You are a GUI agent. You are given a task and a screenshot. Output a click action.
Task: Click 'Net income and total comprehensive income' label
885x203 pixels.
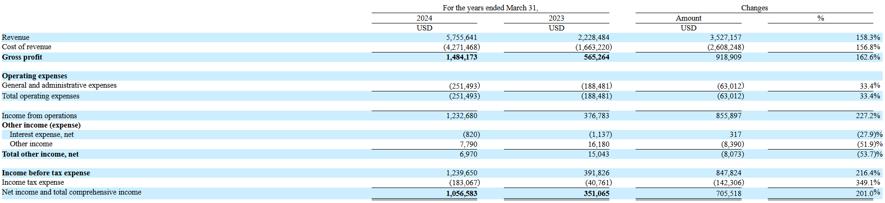click(71, 192)
